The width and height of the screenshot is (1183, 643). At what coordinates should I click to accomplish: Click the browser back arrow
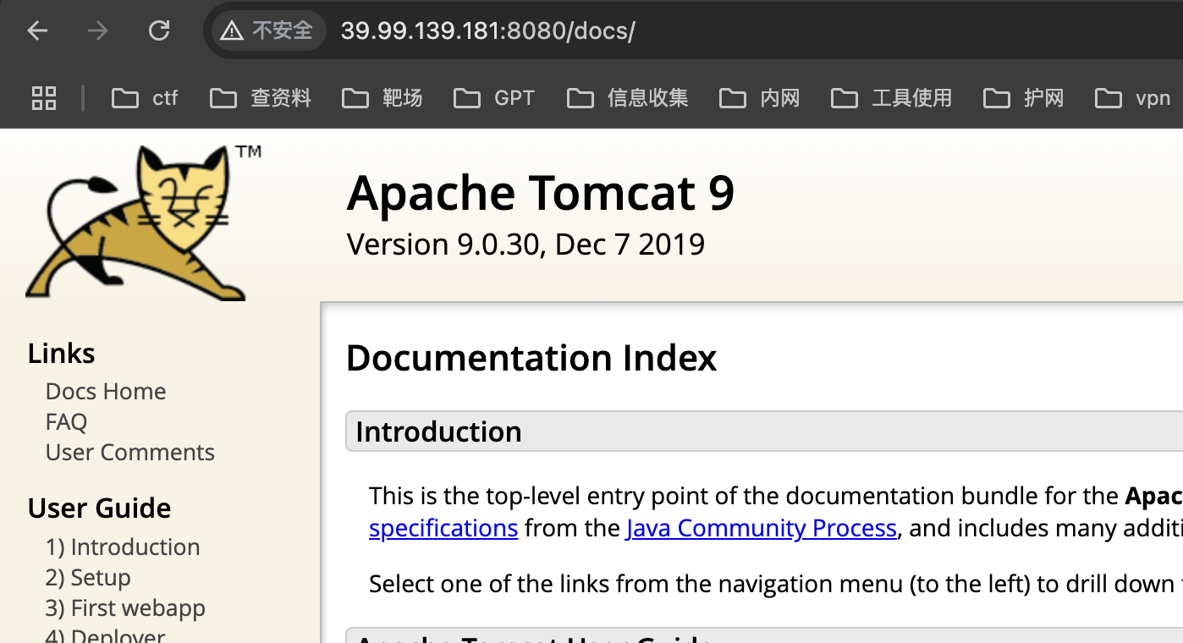[37, 31]
